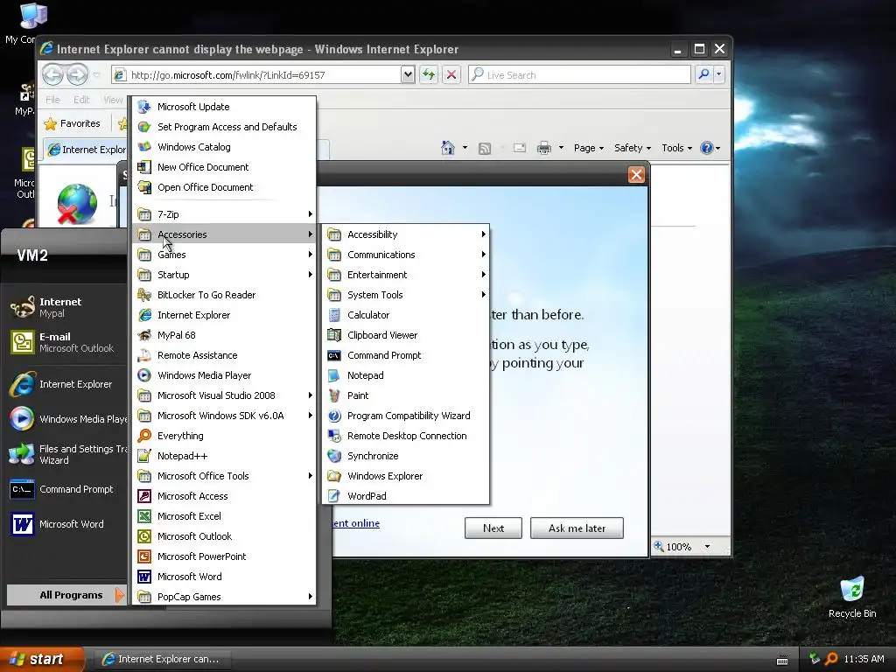The width and height of the screenshot is (896, 672).
Task: Select the Accessories menu item
Action: [224, 234]
